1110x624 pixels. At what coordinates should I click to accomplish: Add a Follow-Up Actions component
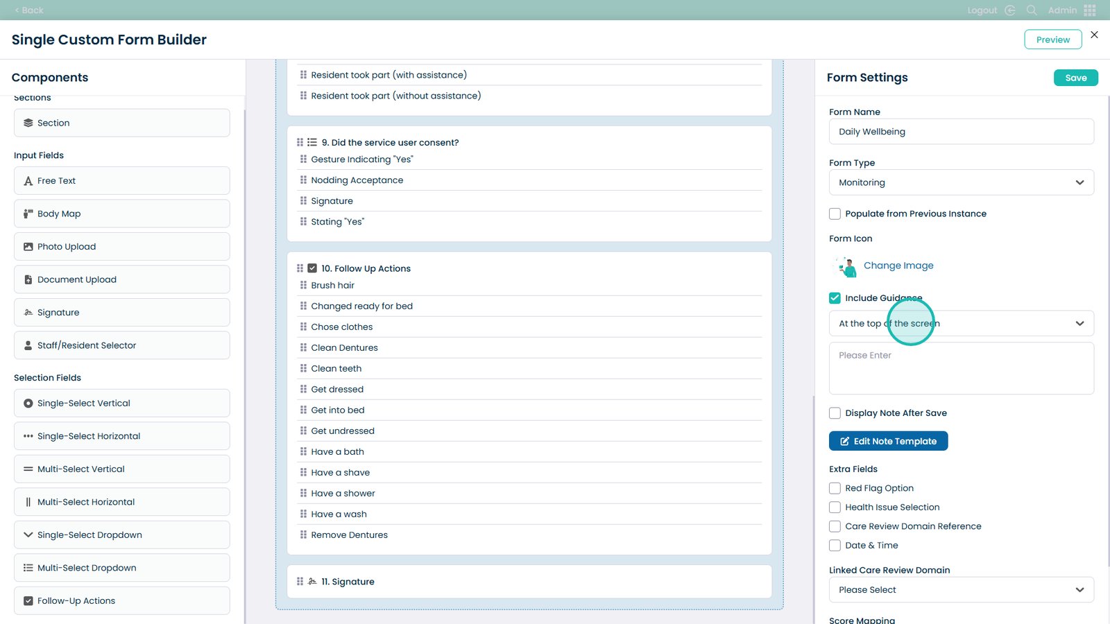(122, 601)
